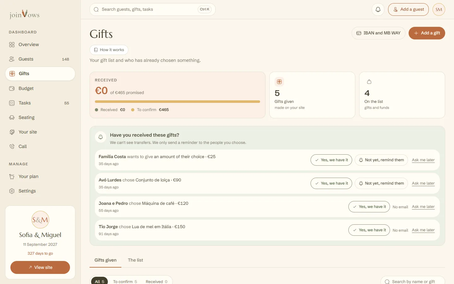Click Ask me later for Família Costa
This screenshot has height=284, width=454.
[423, 160]
